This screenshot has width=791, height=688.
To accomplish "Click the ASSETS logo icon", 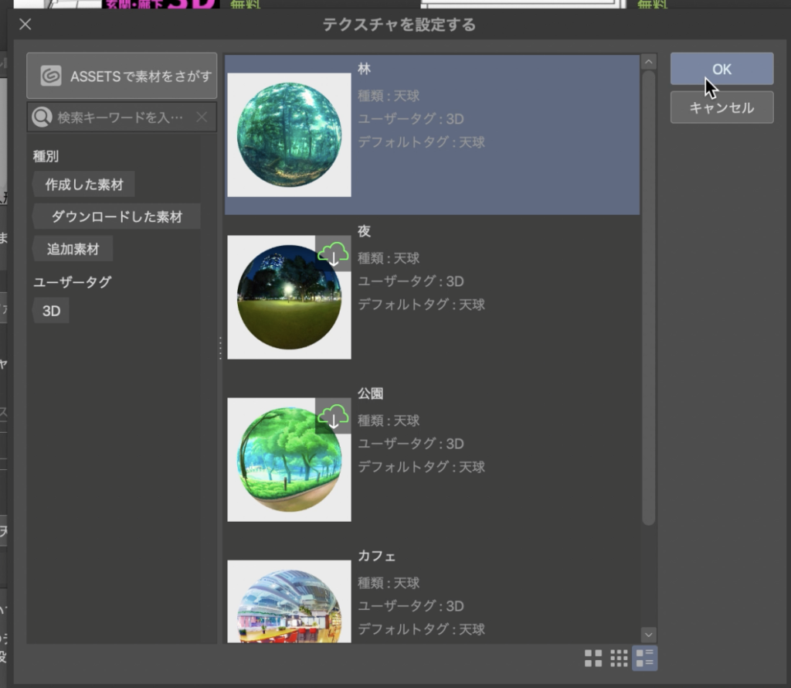I will pyautogui.click(x=51, y=76).
